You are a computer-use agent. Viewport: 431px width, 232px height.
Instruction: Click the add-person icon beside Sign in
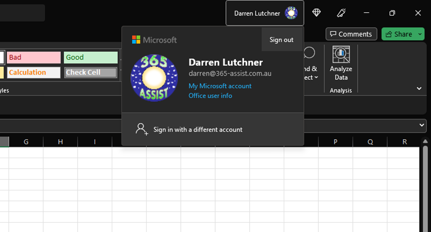click(141, 129)
